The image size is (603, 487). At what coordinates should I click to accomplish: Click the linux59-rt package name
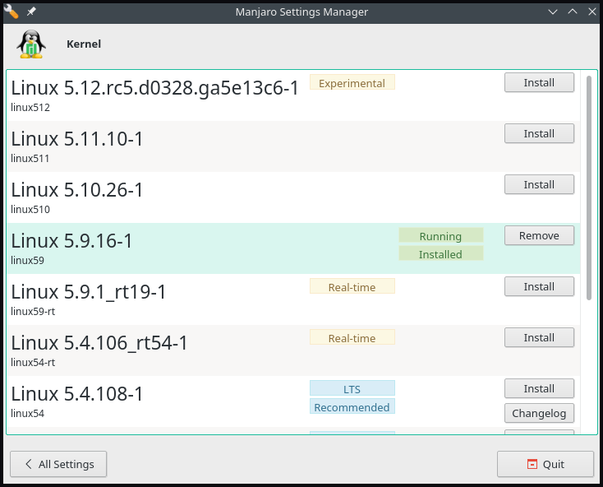click(33, 312)
